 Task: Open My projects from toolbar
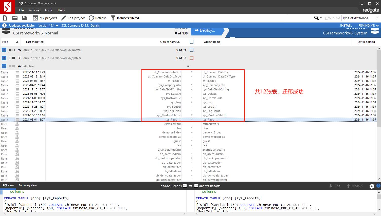point(45,18)
